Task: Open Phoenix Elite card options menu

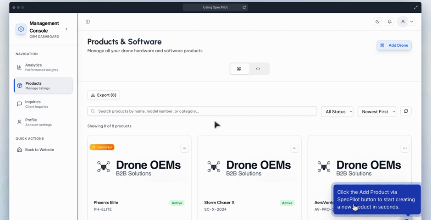Action: [184, 148]
